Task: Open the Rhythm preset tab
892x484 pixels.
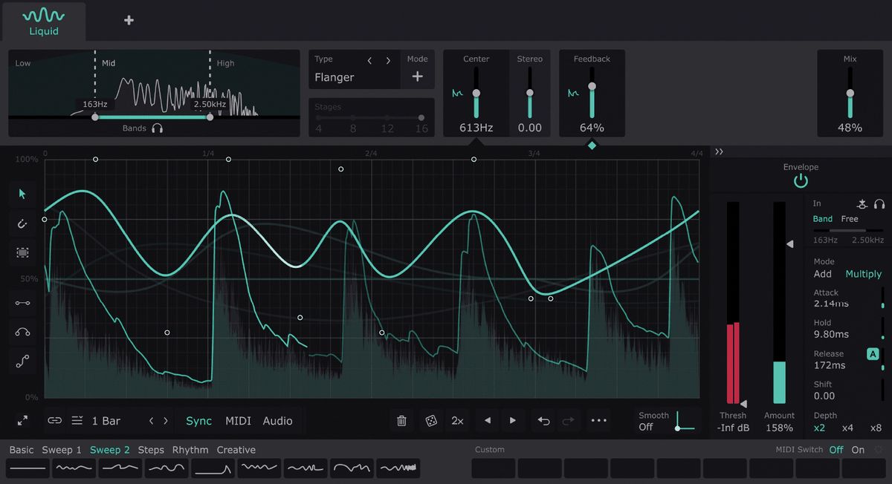Action: pos(190,449)
